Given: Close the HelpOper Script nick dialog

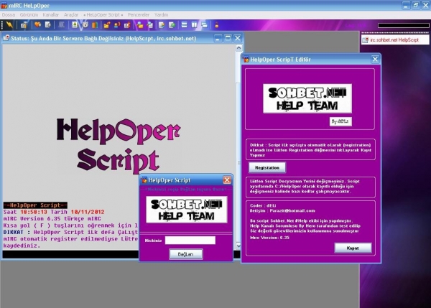Looking at the screenshot, I should click(x=227, y=180).
